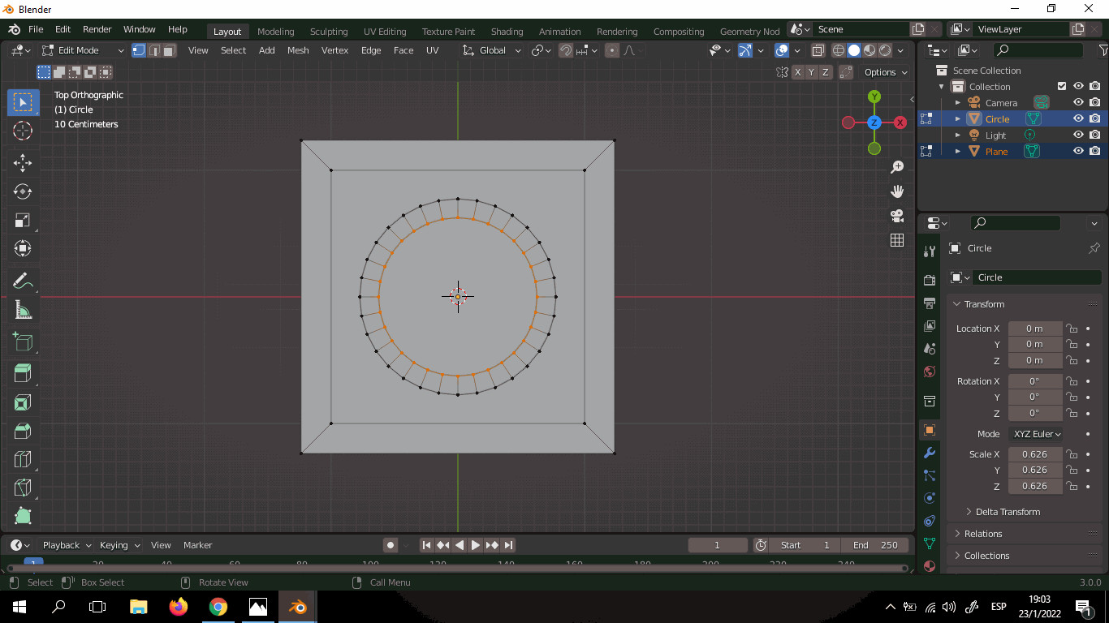Click the outliner search field
This screenshot has width=1109, height=623.
1039,50
